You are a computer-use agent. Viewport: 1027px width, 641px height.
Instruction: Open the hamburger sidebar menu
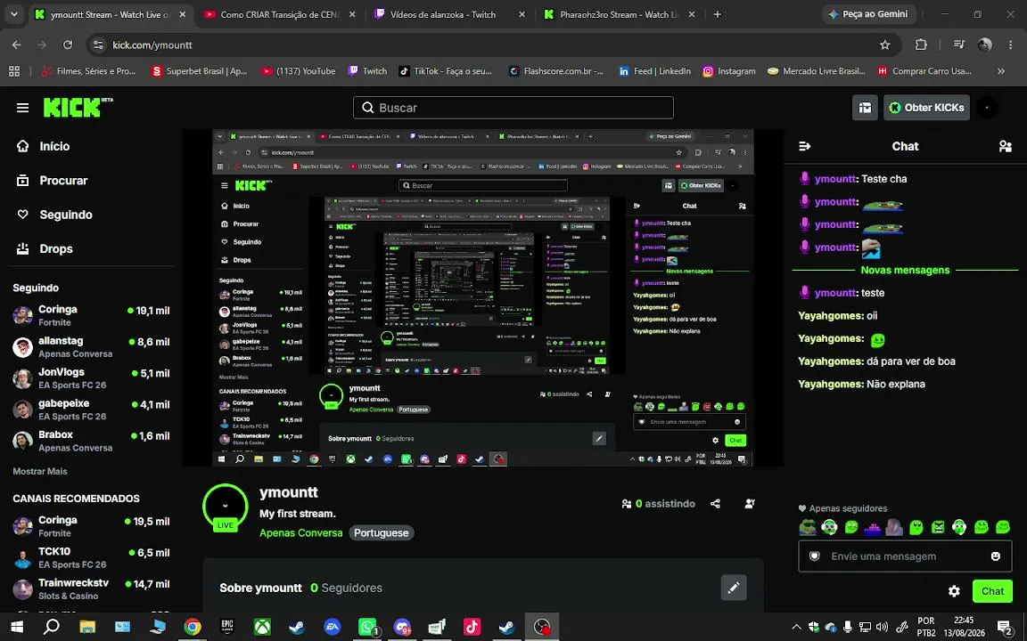23,108
